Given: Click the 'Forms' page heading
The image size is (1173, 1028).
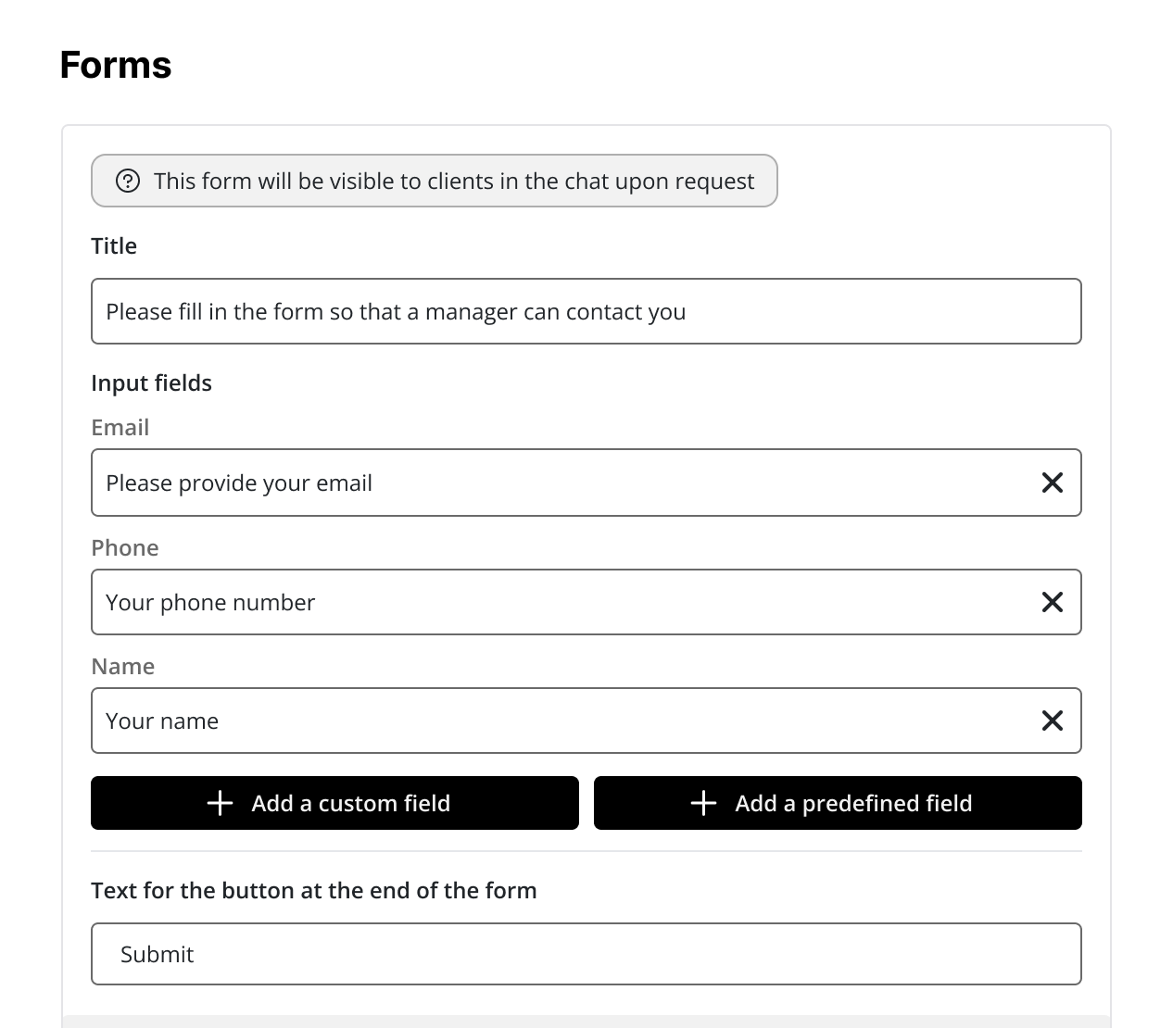Looking at the screenshot, I should 116,66.
